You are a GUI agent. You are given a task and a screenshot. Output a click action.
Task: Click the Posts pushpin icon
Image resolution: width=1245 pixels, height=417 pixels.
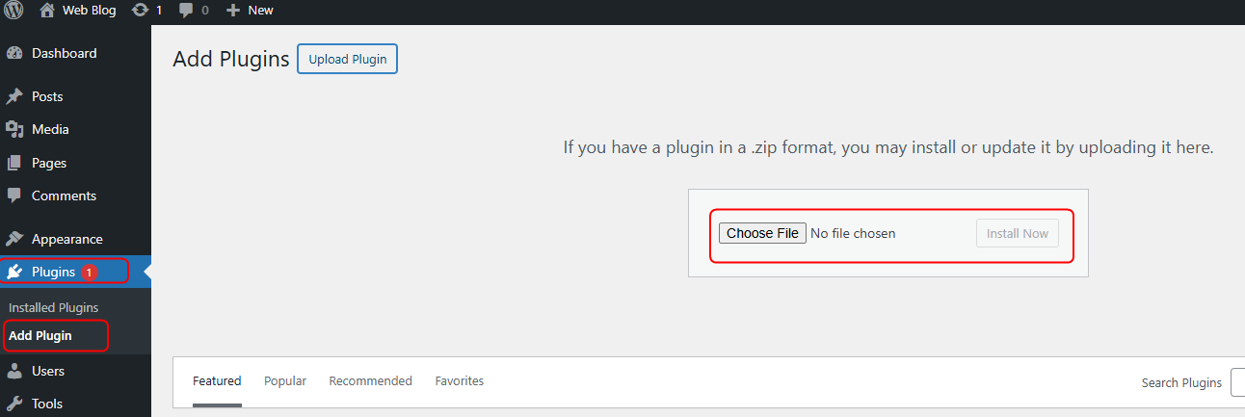(14, 96)
